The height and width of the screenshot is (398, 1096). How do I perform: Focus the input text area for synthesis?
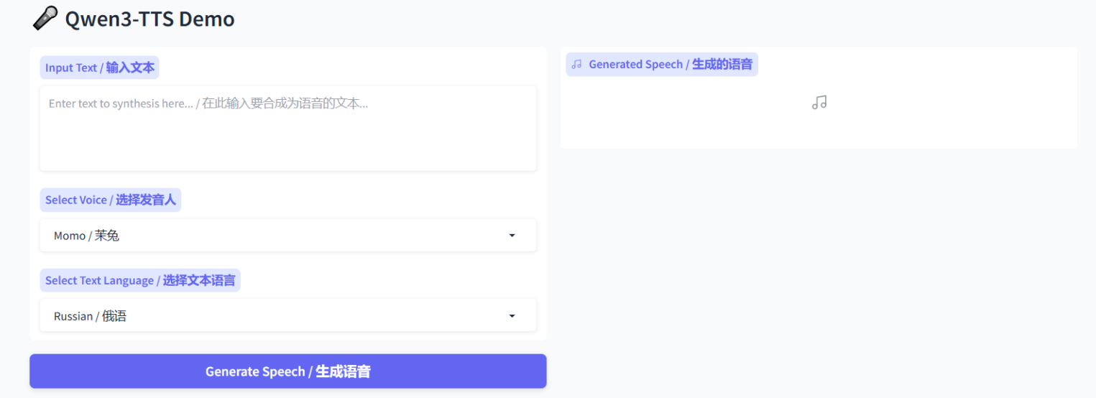coord(287,128)
